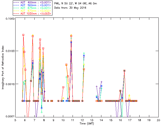Screen dimensions: 163x130
Task: Click the red square peak near 11 GMT
Action: pos(71,36)
